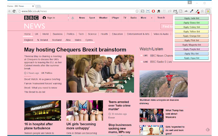Open the Shannon Airport story thumbnail

[43, 111]
